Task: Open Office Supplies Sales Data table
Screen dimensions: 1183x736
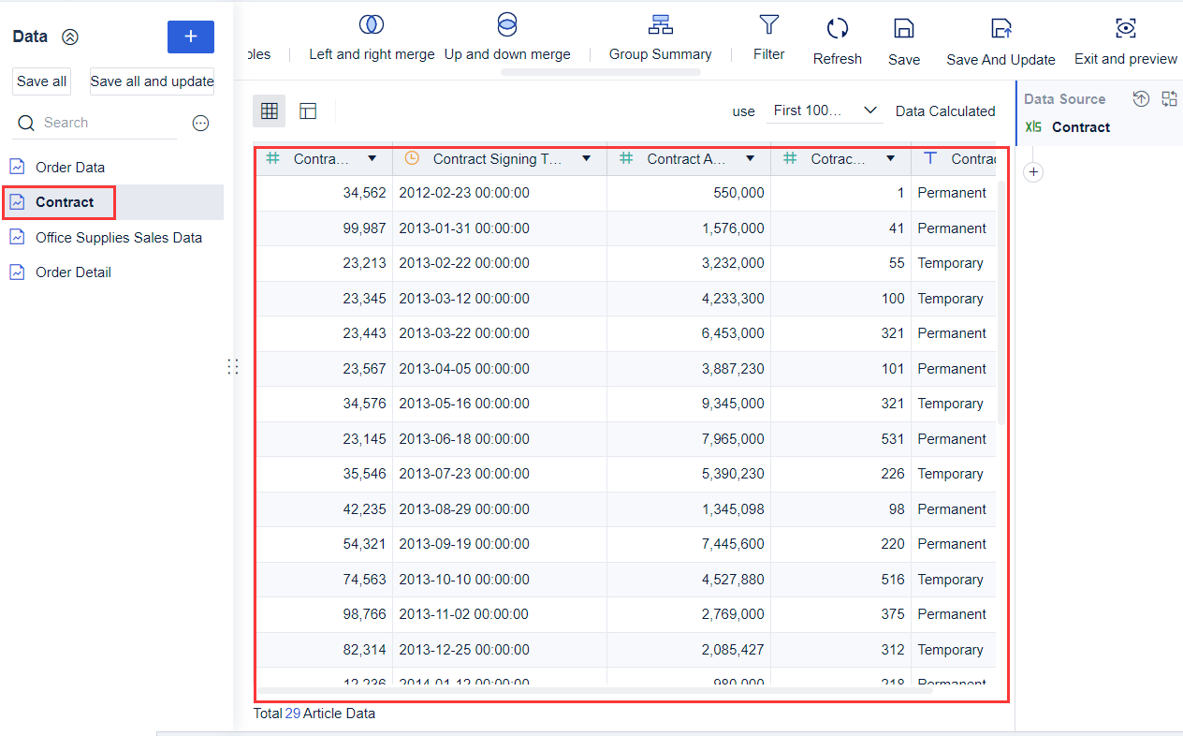Action: point(118,238)
